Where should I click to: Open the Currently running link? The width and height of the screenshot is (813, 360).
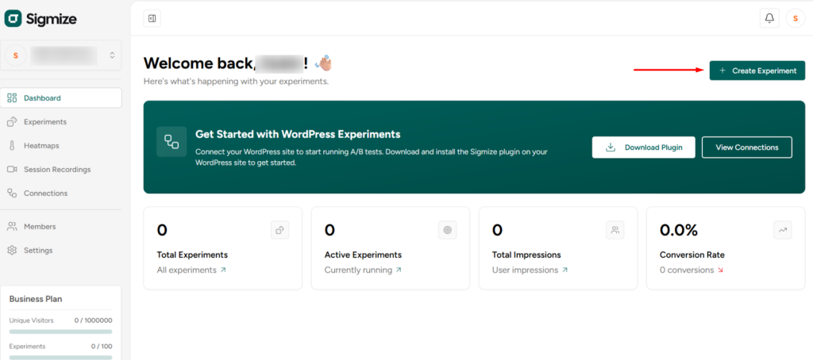(363, 270)
